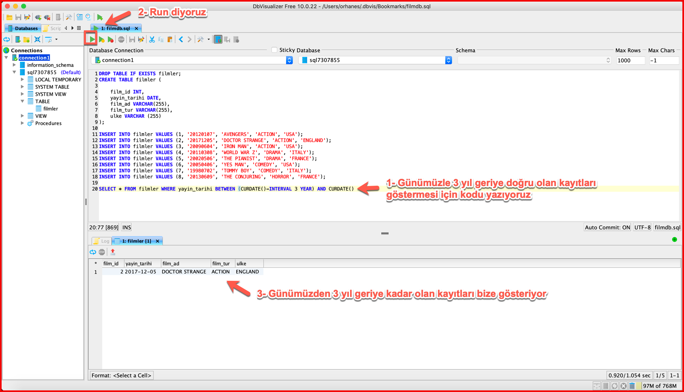Create new folder icon in Databases toolbar
Screen dimensions: 684x392
coord(26,39)
